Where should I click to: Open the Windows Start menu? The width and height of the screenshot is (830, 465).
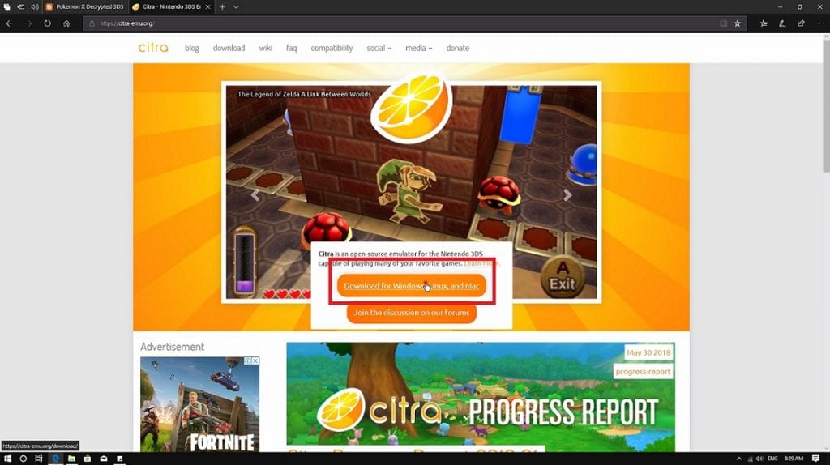pos(7,459)
